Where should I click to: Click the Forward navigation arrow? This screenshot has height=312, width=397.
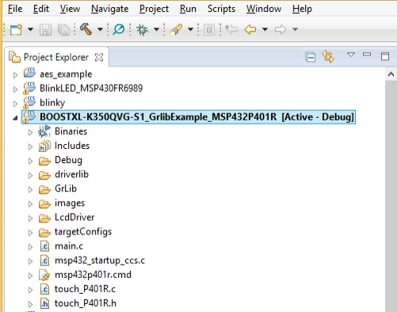[281, 29]
